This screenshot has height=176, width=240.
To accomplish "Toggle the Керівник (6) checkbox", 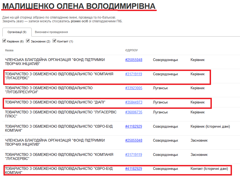I will (x=4, y=41).
